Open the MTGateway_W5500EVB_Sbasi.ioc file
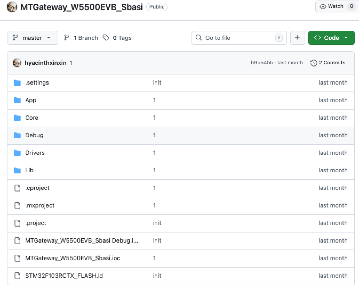The image size is (359, 291). (x=73, y=258)
